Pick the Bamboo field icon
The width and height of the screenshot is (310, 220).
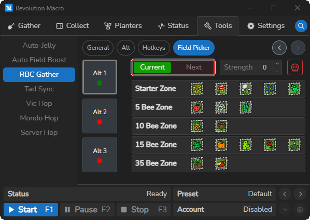246,107
